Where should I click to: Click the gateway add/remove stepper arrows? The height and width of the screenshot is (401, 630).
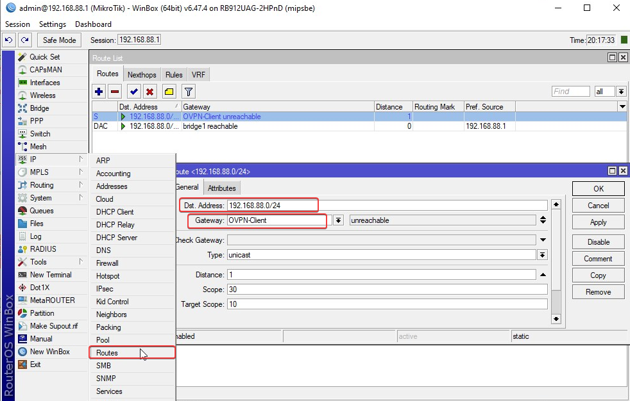543,220
